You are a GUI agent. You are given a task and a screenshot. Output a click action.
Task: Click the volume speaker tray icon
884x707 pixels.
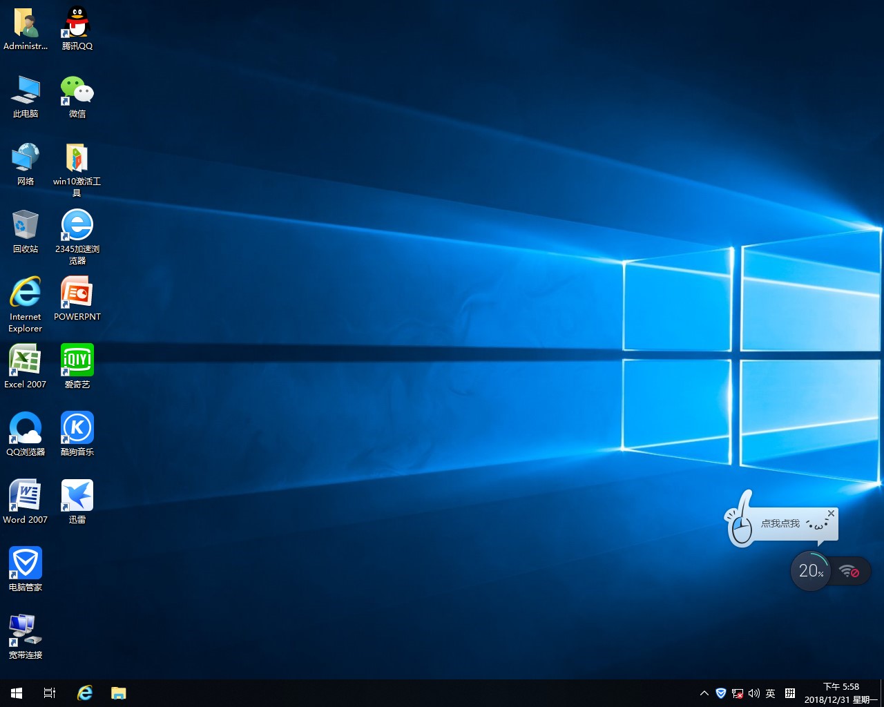pos(754,693)
